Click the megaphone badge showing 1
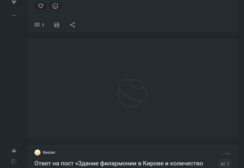 coord(225,164)
